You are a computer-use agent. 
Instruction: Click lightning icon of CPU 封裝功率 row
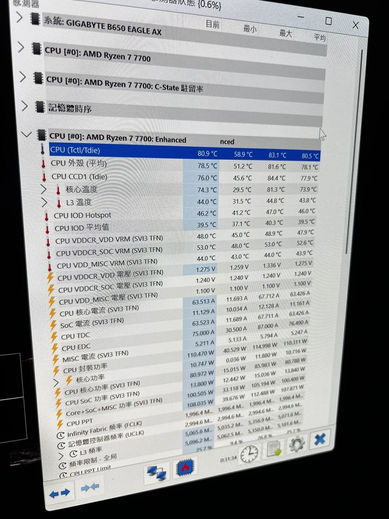(x=56, y=371)
